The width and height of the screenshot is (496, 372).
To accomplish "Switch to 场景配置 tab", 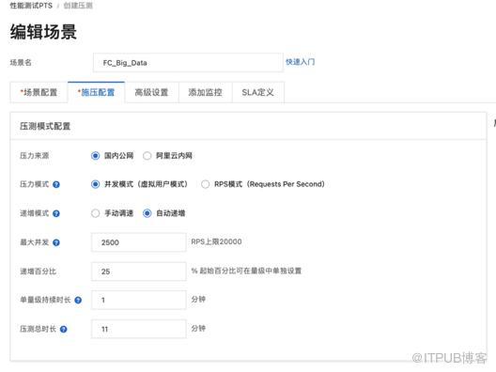I will pyautogui.click(x=39, y=92).
